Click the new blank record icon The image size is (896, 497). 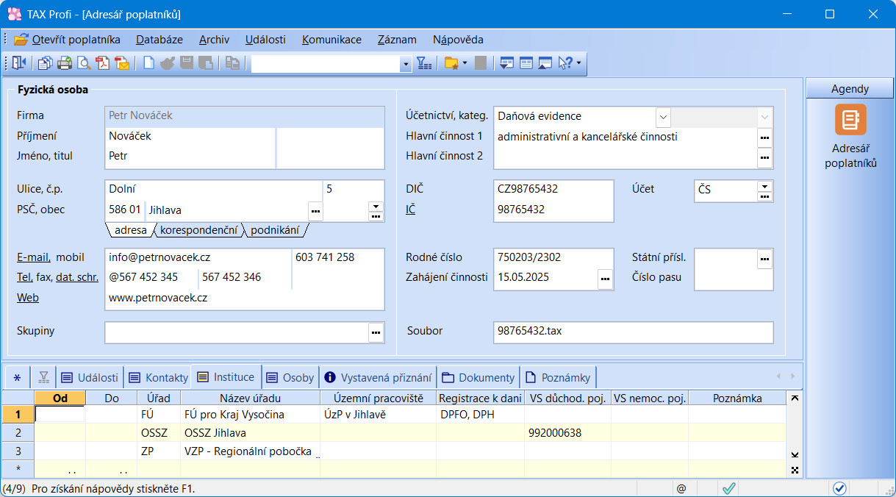(x=148, y=63)
